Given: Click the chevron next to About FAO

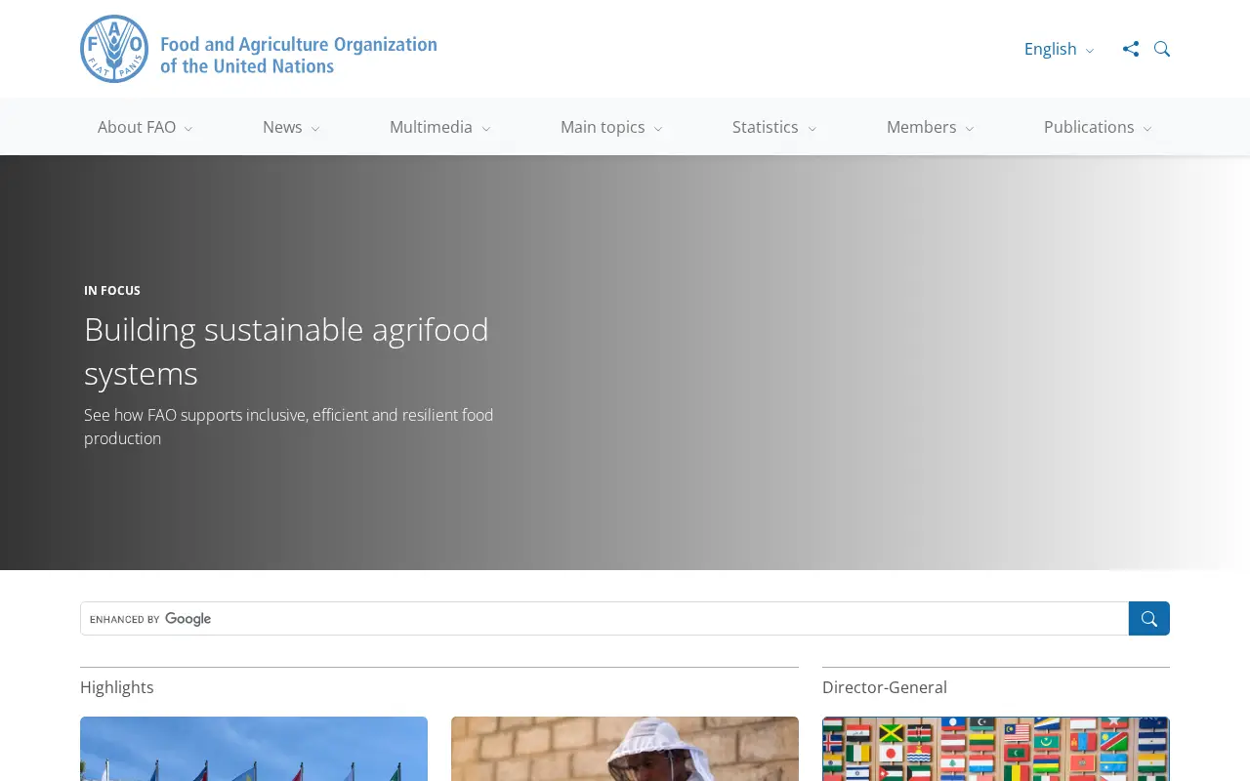Looking at the screenshot, I should 188,129.
